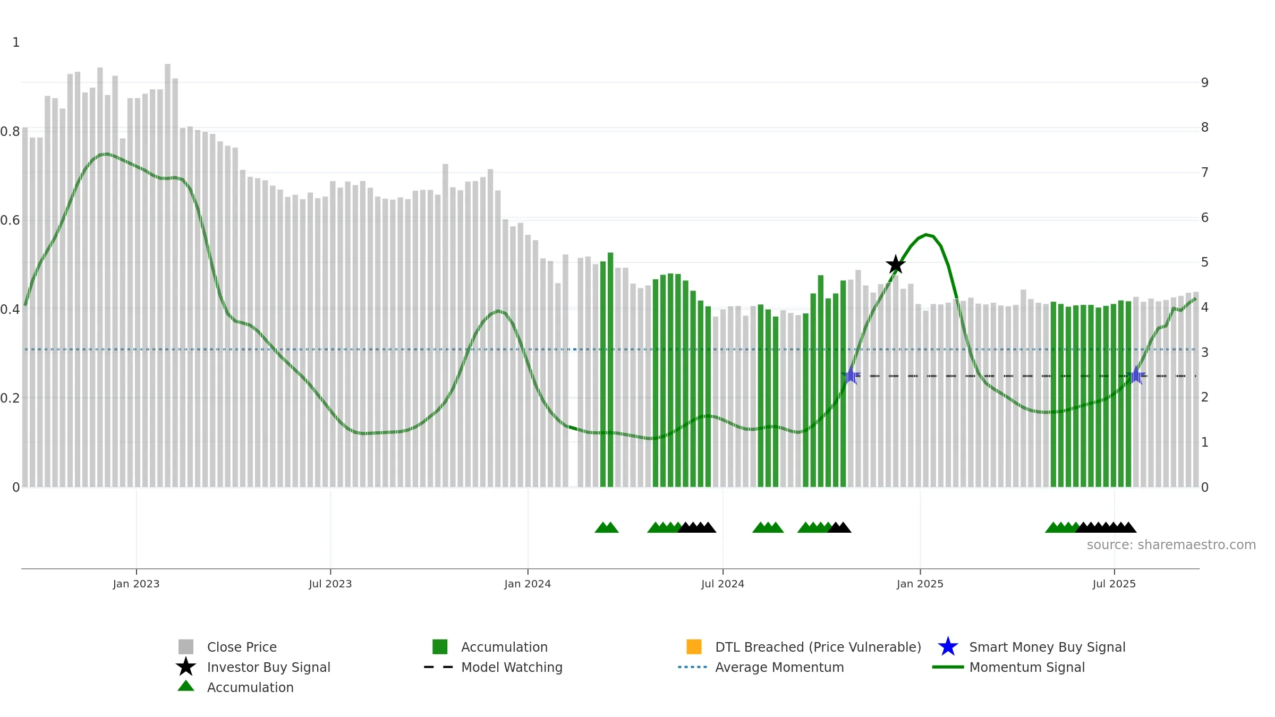Click the Jul 2025 axis label
The height and width of the screenshot is (717, 1275).
(x=1114, y=584)
